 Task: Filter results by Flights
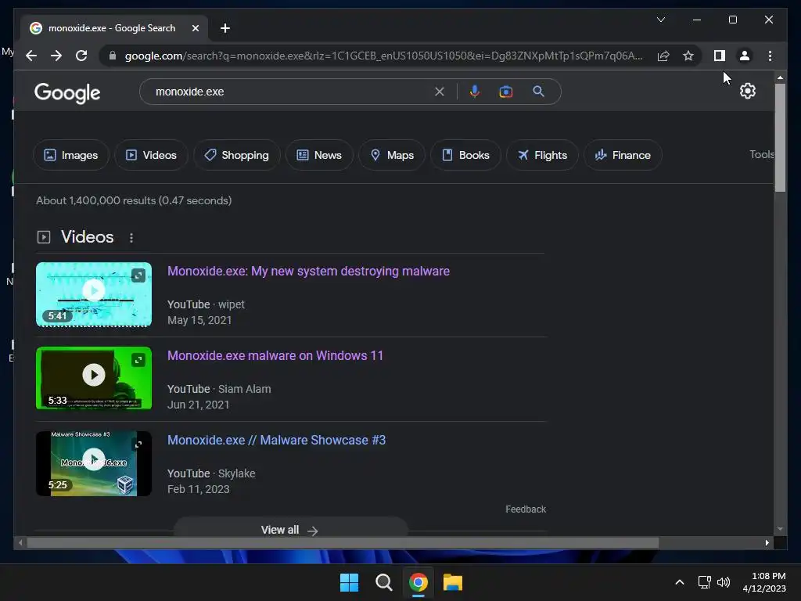[542, 155]
